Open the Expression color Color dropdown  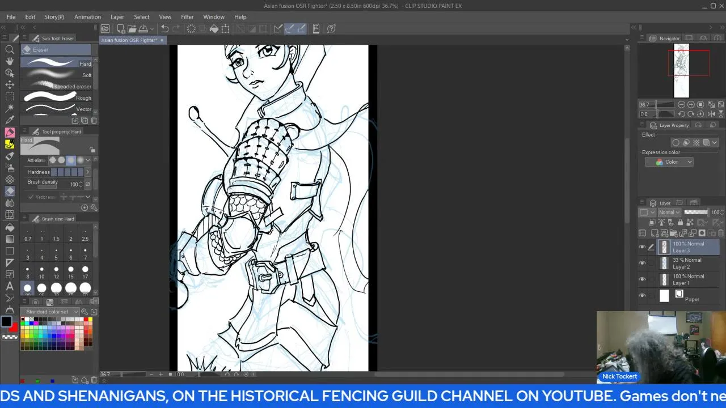point(669,162)
